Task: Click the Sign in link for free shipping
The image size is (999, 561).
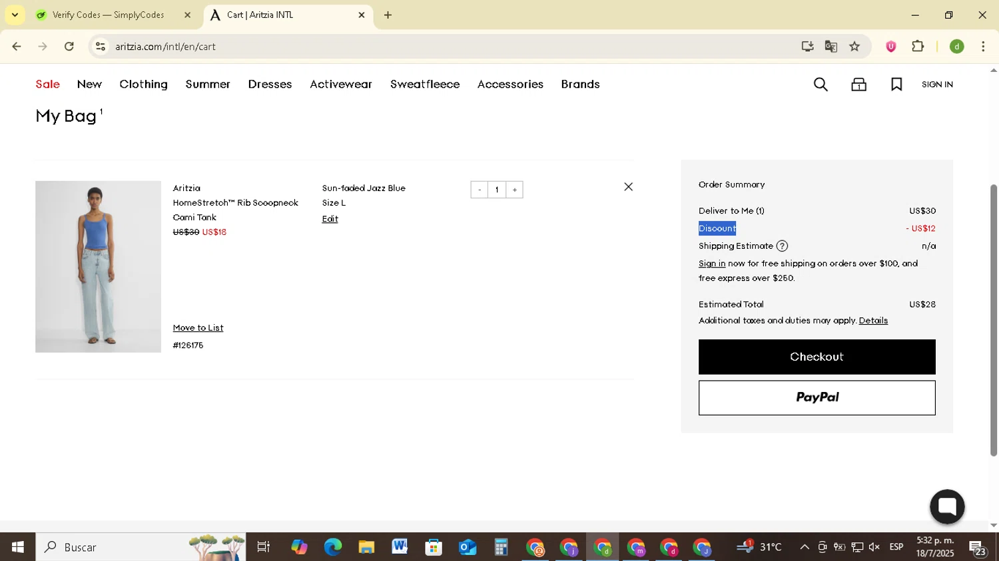Action: point(712,264)
